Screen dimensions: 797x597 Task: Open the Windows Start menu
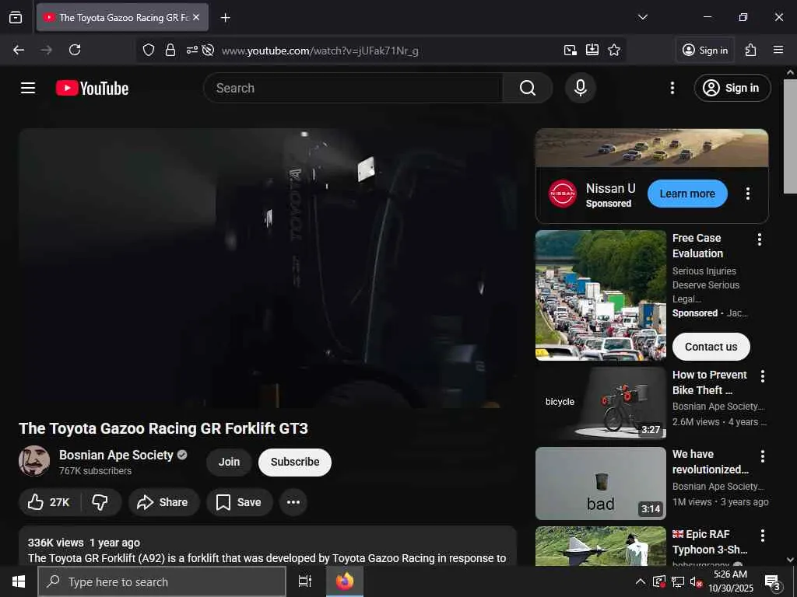19,581
